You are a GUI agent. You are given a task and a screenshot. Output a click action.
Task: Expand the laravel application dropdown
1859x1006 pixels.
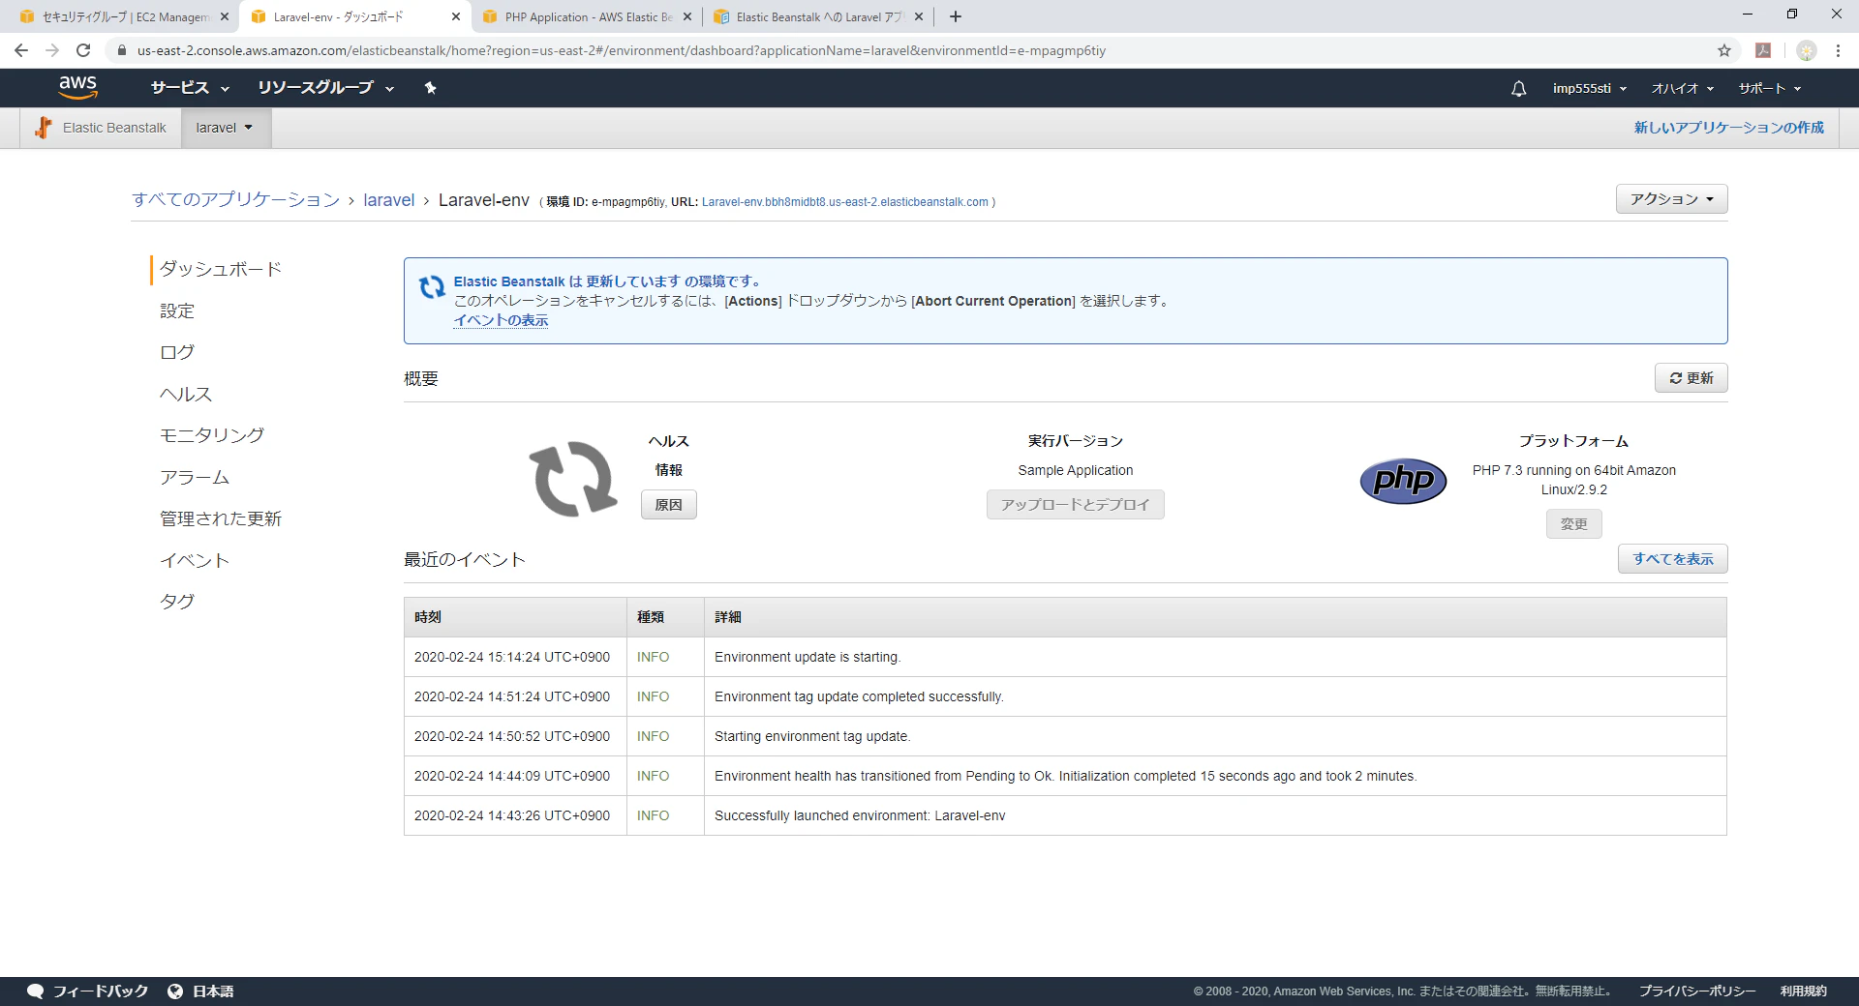tap(225, 128)
